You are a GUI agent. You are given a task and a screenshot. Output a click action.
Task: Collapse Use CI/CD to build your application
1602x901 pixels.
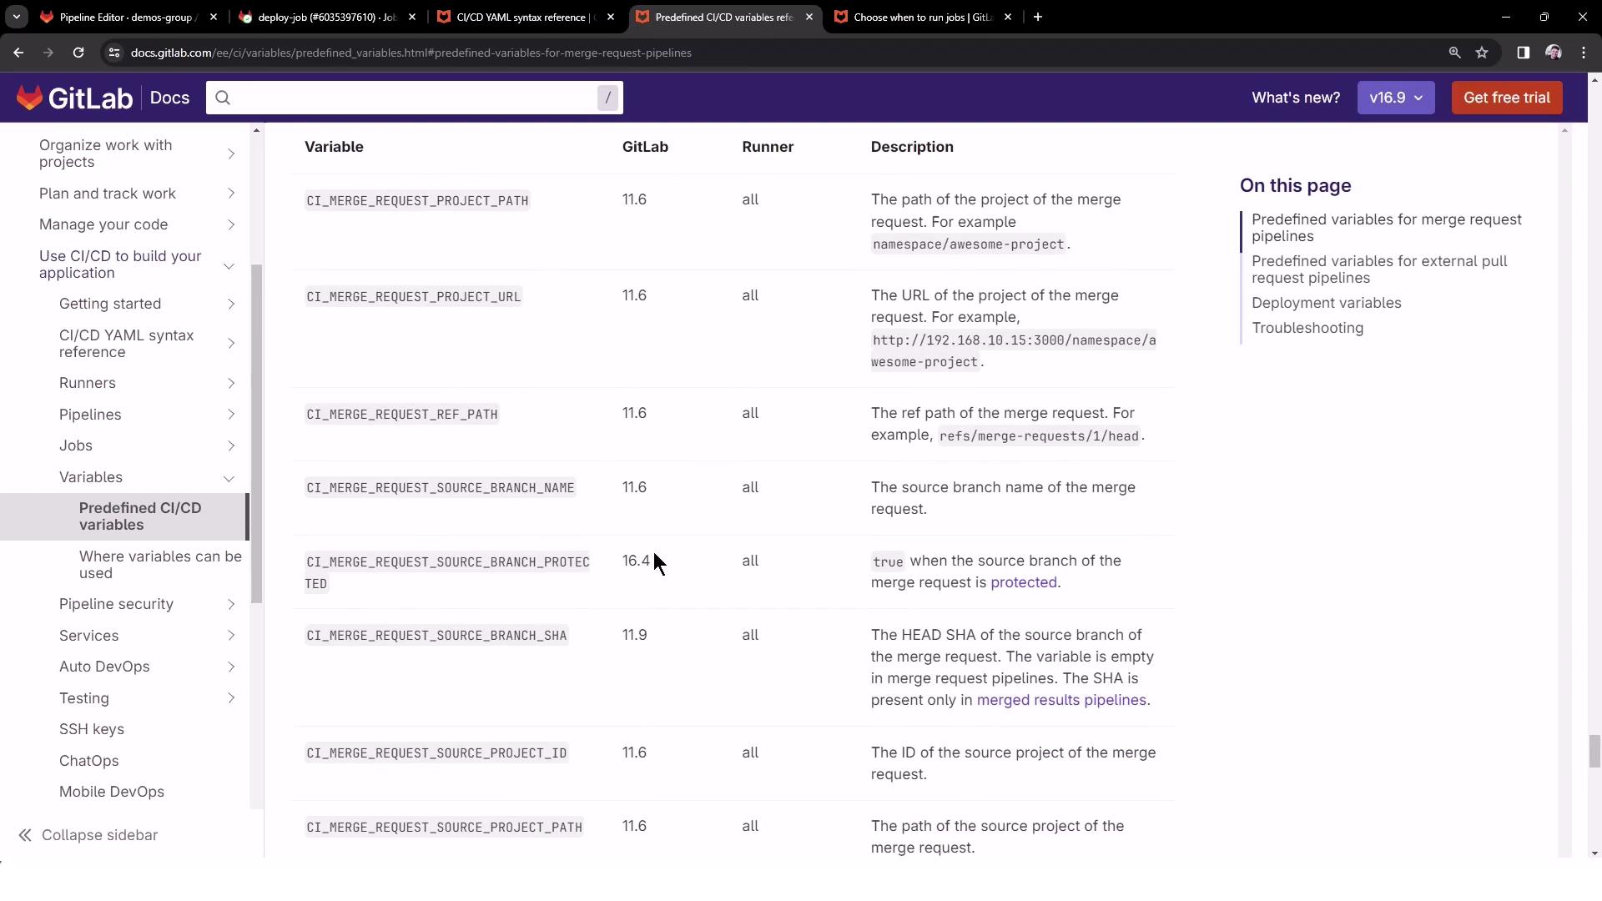[229, 266]
